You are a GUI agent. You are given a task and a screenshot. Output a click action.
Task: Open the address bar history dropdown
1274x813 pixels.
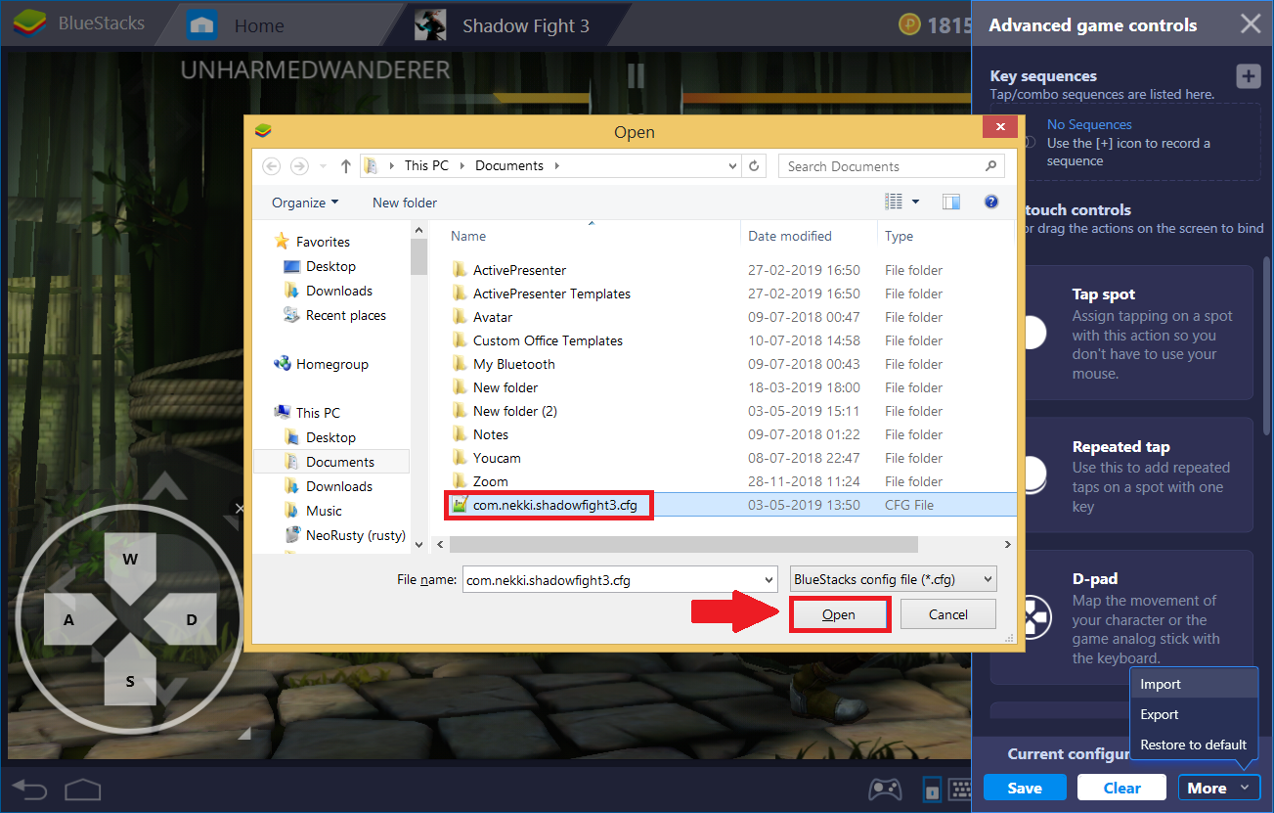click(733, 166)
